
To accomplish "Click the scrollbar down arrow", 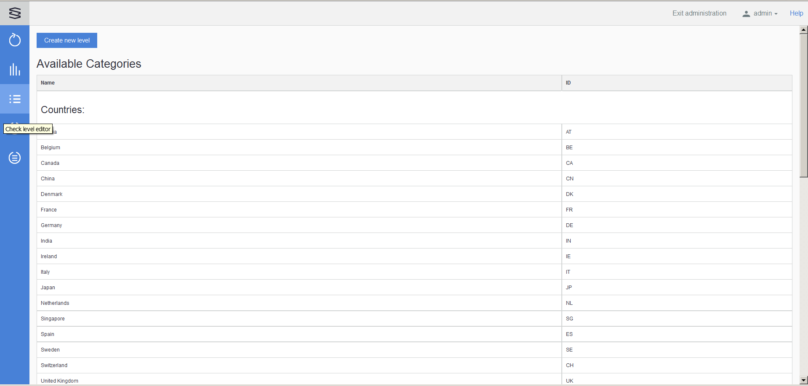I will [x=804, y=380].
